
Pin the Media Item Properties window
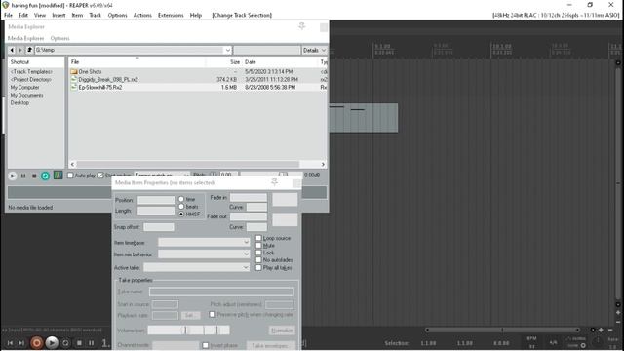tap(274, 182)
